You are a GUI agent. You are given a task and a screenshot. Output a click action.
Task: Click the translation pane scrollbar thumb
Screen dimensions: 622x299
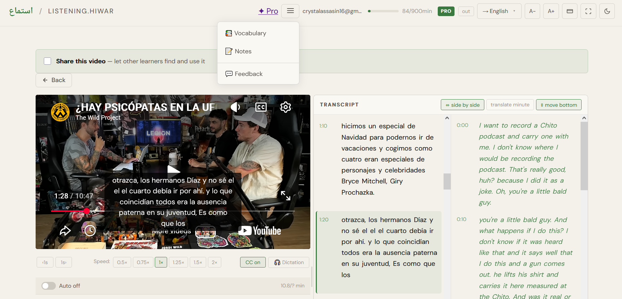(x=584, y=156)
